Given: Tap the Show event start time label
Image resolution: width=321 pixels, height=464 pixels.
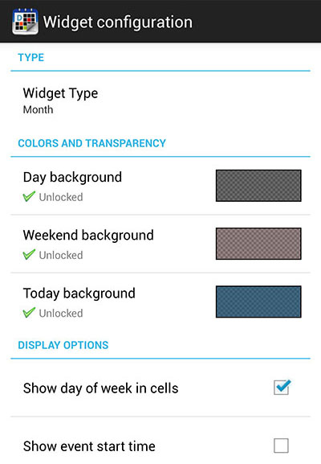Looking at the screenshot, I should click(x=89, y=446).
